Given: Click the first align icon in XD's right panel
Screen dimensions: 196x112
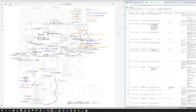Looking at the screenshot, I should 117,8.
